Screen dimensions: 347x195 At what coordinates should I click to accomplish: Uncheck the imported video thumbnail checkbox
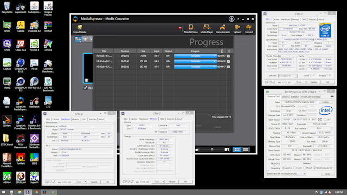click(x=86, y=88)
